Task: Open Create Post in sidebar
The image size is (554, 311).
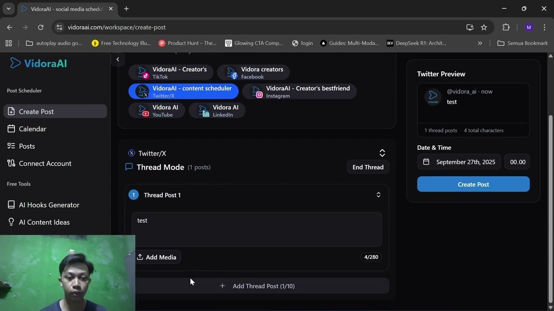Action: click(55, 111)
